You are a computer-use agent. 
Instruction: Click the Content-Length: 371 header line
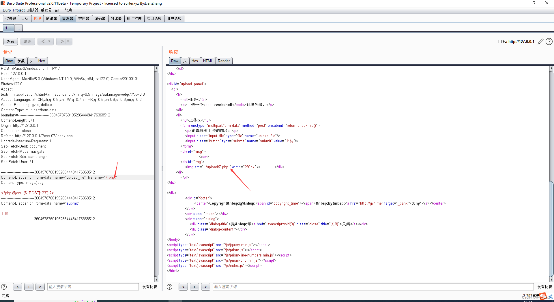click(18, 120)
